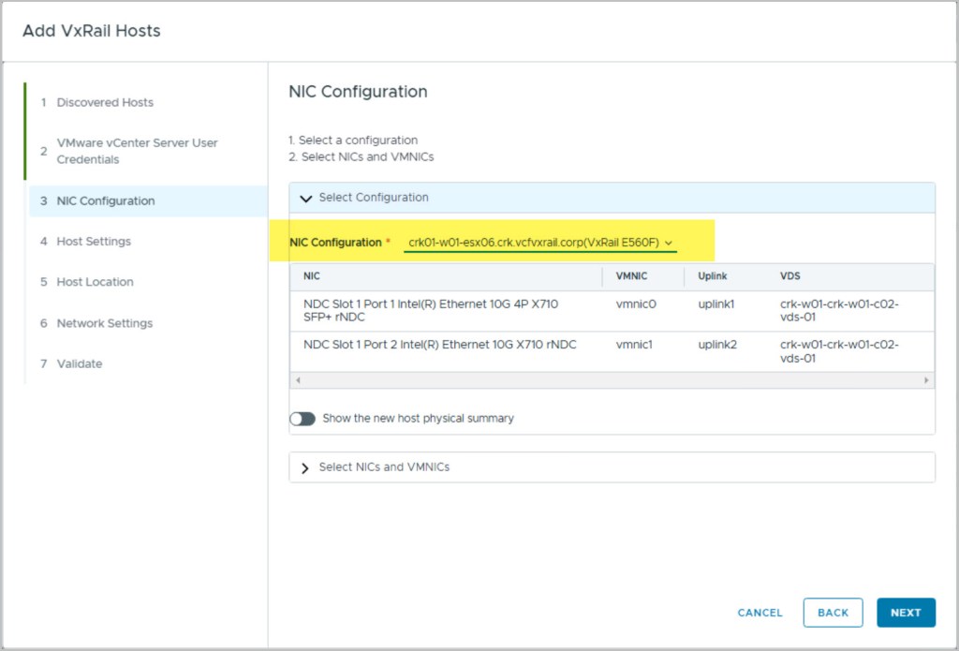Open the Host Location step
Viewport: 959px width, 651px height.
[x=95, y=282]
